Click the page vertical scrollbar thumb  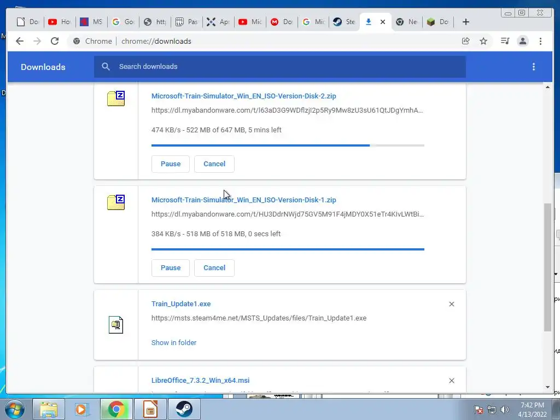(547, 267)
